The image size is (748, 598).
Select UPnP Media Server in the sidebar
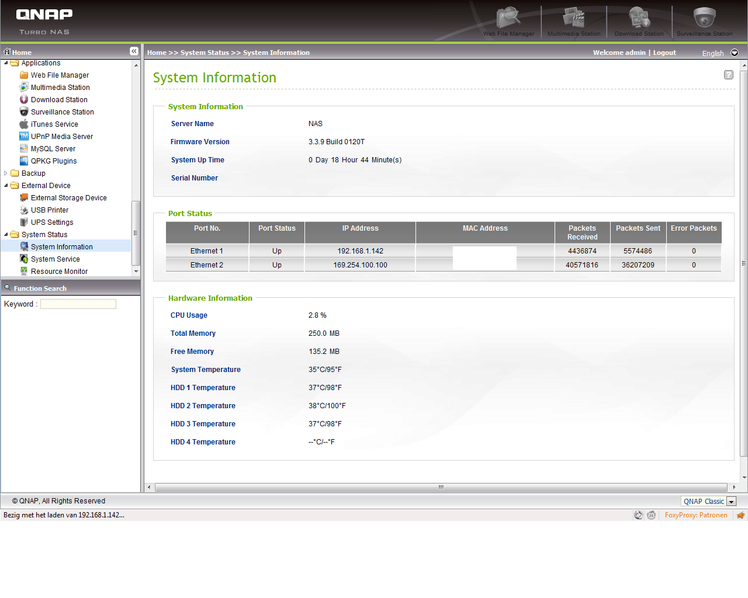pyautogui.click(x=62, y=136)
